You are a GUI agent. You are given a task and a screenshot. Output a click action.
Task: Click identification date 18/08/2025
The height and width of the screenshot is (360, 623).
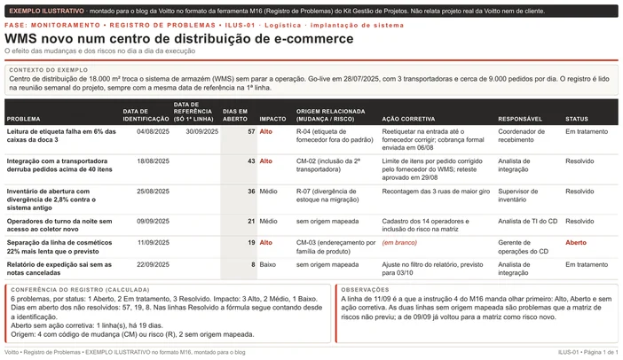[x=153, y=161]
